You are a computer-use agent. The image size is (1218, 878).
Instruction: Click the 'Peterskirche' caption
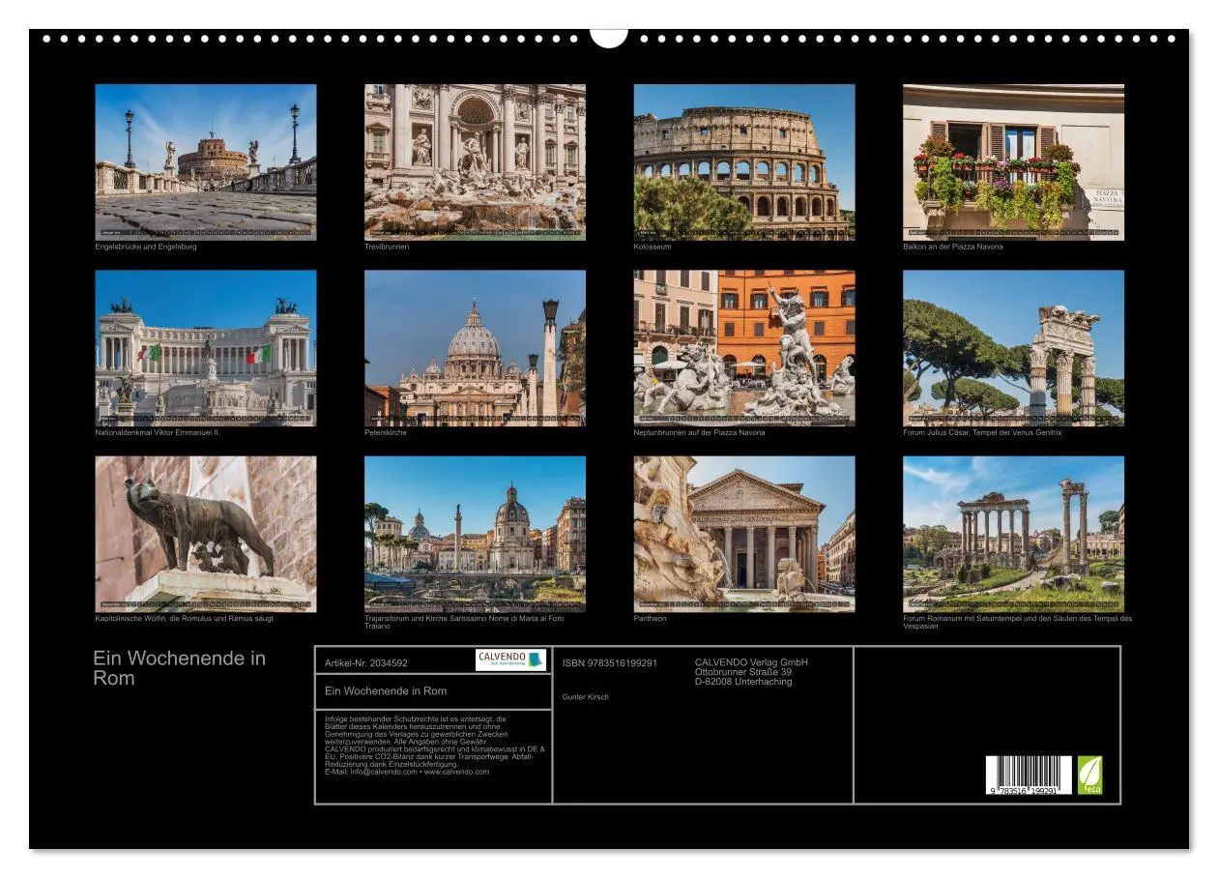(386, 432)
